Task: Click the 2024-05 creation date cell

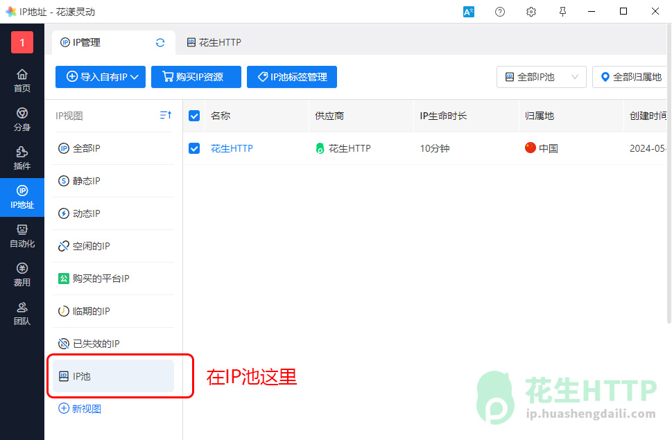Action: click(x=648, y=148)
